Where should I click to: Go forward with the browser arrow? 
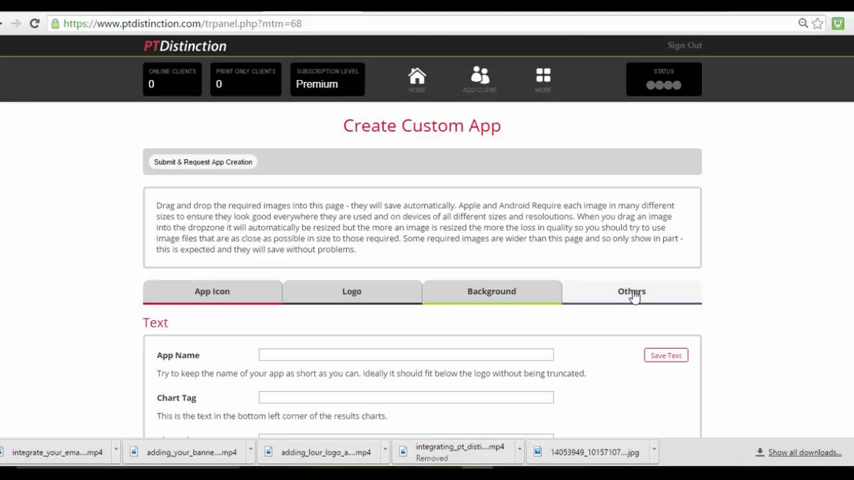[x=15, y=23]
